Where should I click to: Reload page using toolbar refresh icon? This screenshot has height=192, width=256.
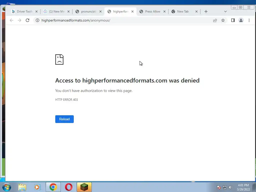pos(27,20)
